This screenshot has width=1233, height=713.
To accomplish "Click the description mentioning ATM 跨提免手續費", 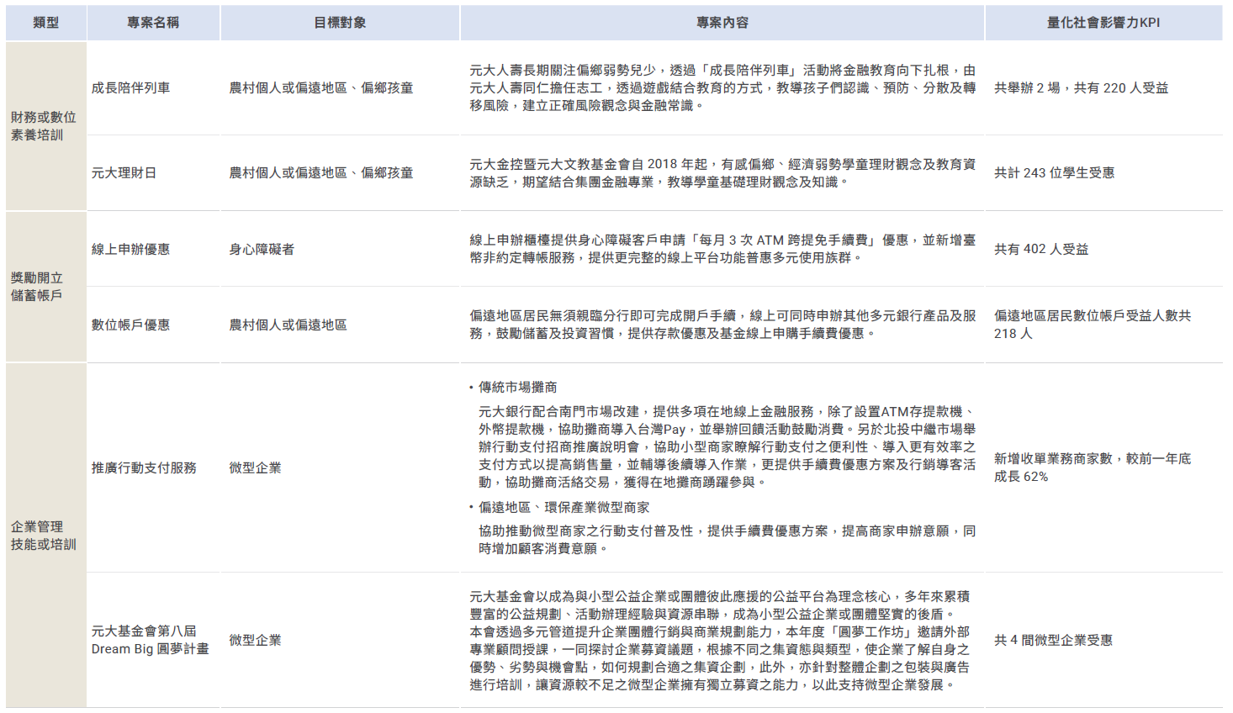I will point(722,249).
